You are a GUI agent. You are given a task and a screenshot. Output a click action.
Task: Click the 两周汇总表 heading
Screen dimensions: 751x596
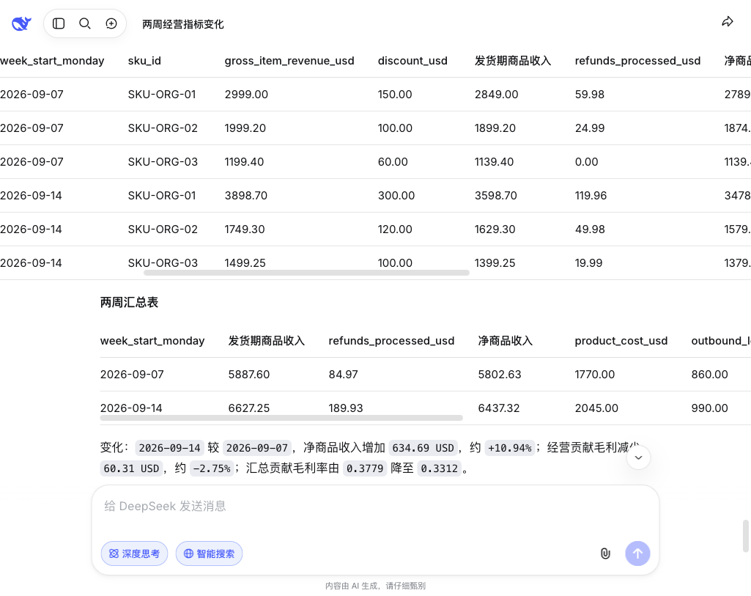[x=129, y=302]
